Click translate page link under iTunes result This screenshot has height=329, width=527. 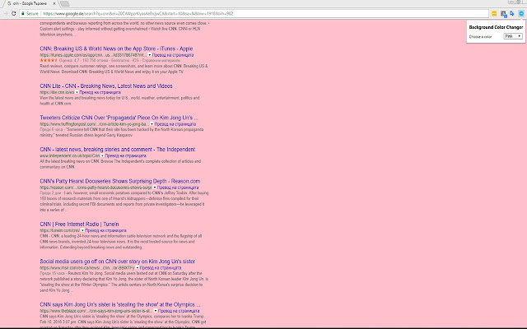point(173,55)
